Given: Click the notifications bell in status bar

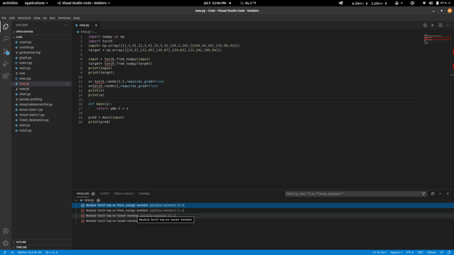Looking at the screenshot, I should click(x=449, y=252).
